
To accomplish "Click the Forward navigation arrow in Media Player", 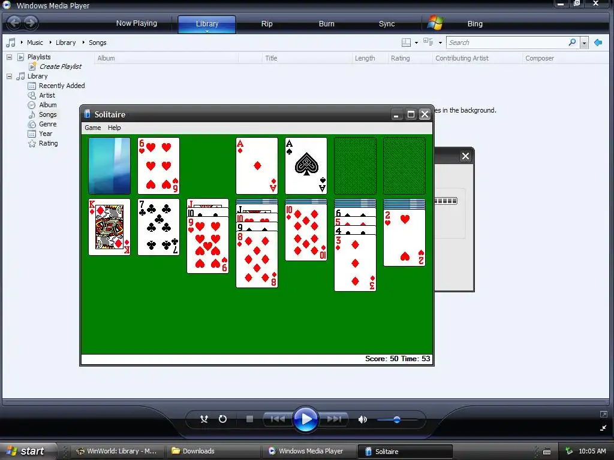I will (30, 23).
